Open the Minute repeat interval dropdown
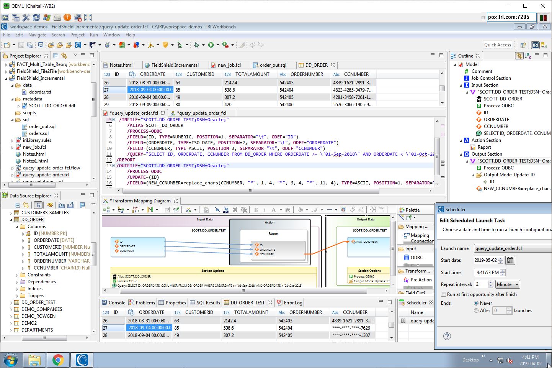This screenshot has width=552, height=368. pos(508,284)
